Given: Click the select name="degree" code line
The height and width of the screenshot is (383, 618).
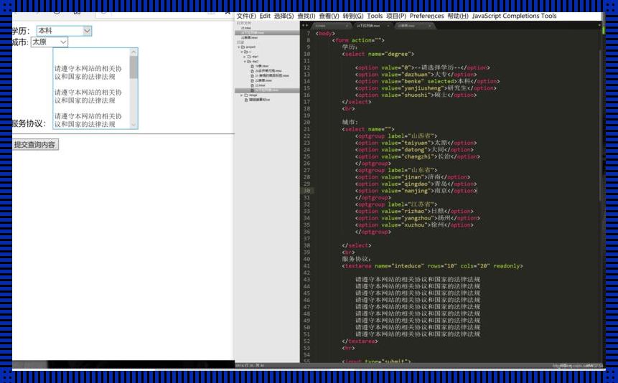Looking at the screenshot, I should 378,54.
